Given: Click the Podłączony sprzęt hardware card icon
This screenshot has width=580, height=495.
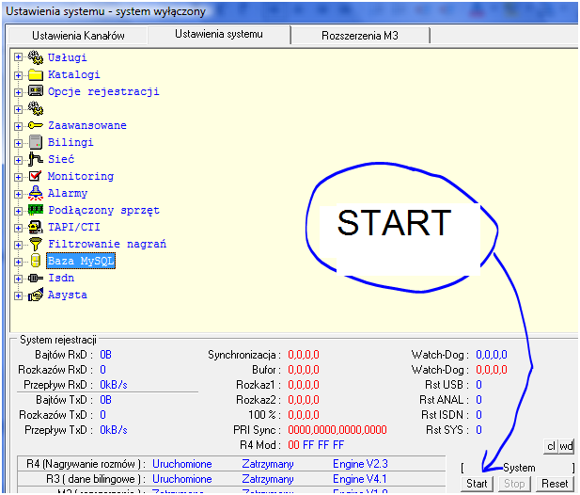Looking at the screenshot, I should 36,210.
